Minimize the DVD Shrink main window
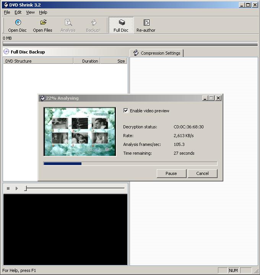 pos(242,5)
